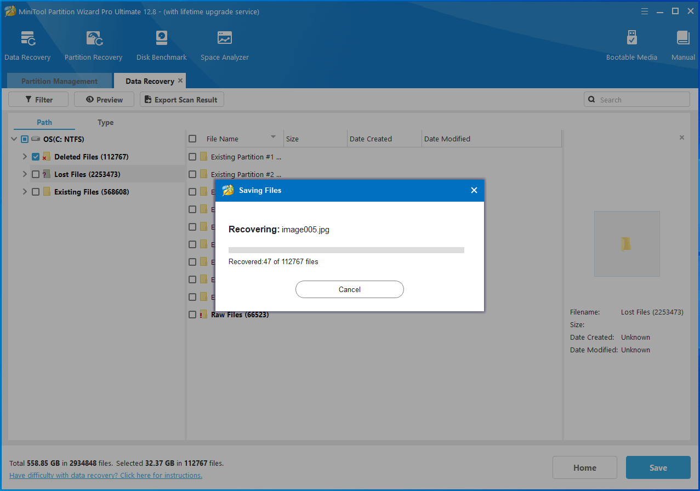The image size is (700, 491).
Task: Check the Existing Files checkbox
Action: [x=36, y=192]
